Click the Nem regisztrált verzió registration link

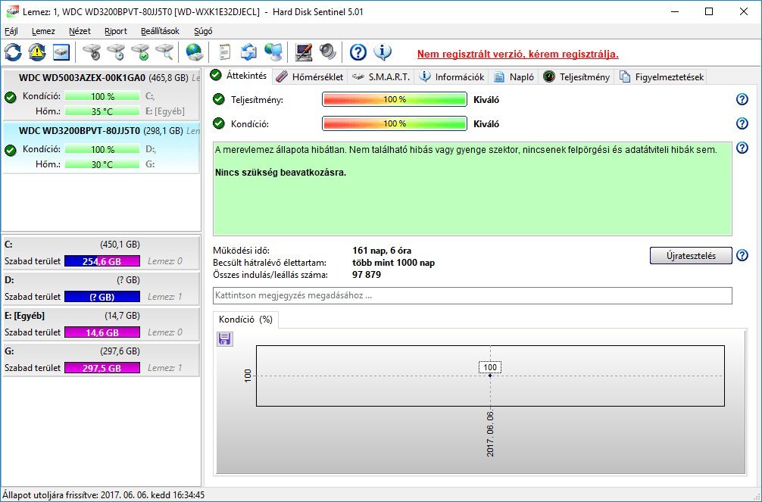click(517, 54)
